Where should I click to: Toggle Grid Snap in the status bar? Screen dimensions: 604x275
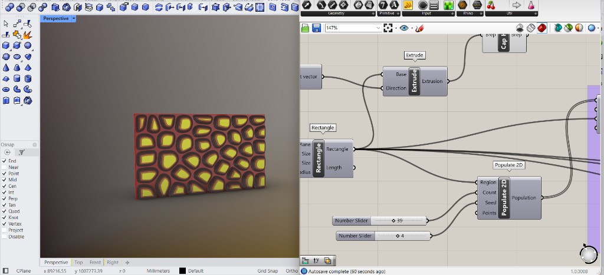268,271
